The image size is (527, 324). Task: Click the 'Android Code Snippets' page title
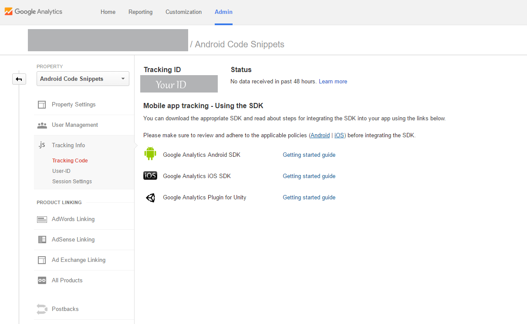tap(240, 44)
